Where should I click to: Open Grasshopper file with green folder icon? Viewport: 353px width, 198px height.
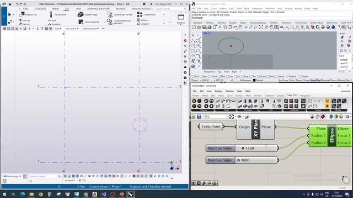194,117
